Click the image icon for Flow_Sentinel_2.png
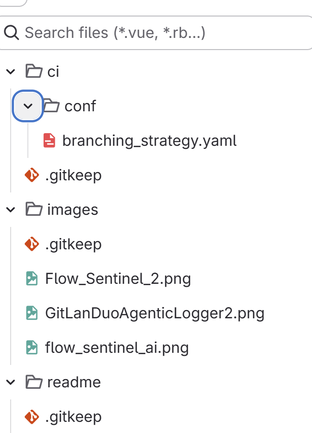The width and height of the screenshot is (312, 433). (x=31, y=278)
